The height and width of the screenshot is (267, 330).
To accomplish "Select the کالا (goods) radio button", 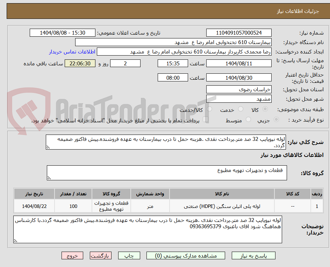I will tap(265, 108).
